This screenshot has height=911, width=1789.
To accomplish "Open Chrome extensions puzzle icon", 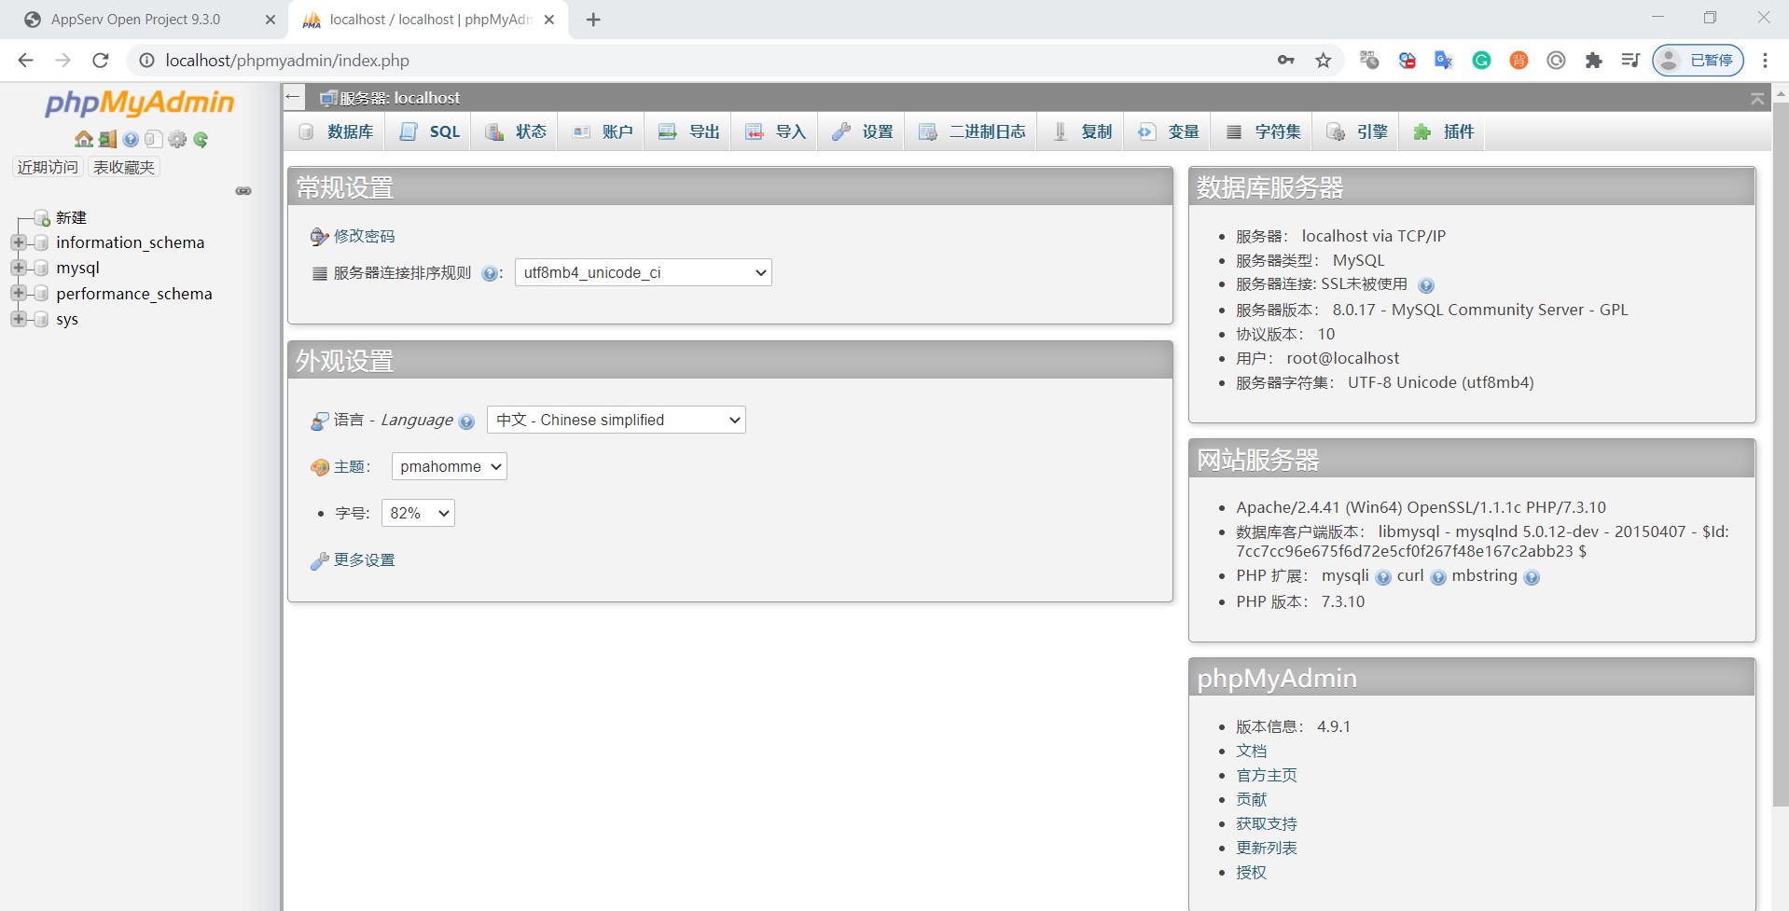I will coord(1593,61).
